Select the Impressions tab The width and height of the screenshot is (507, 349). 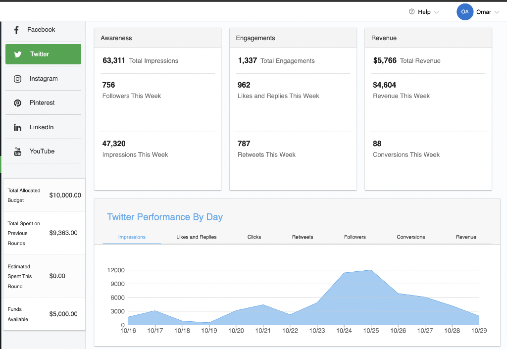[x=132, y=237]
